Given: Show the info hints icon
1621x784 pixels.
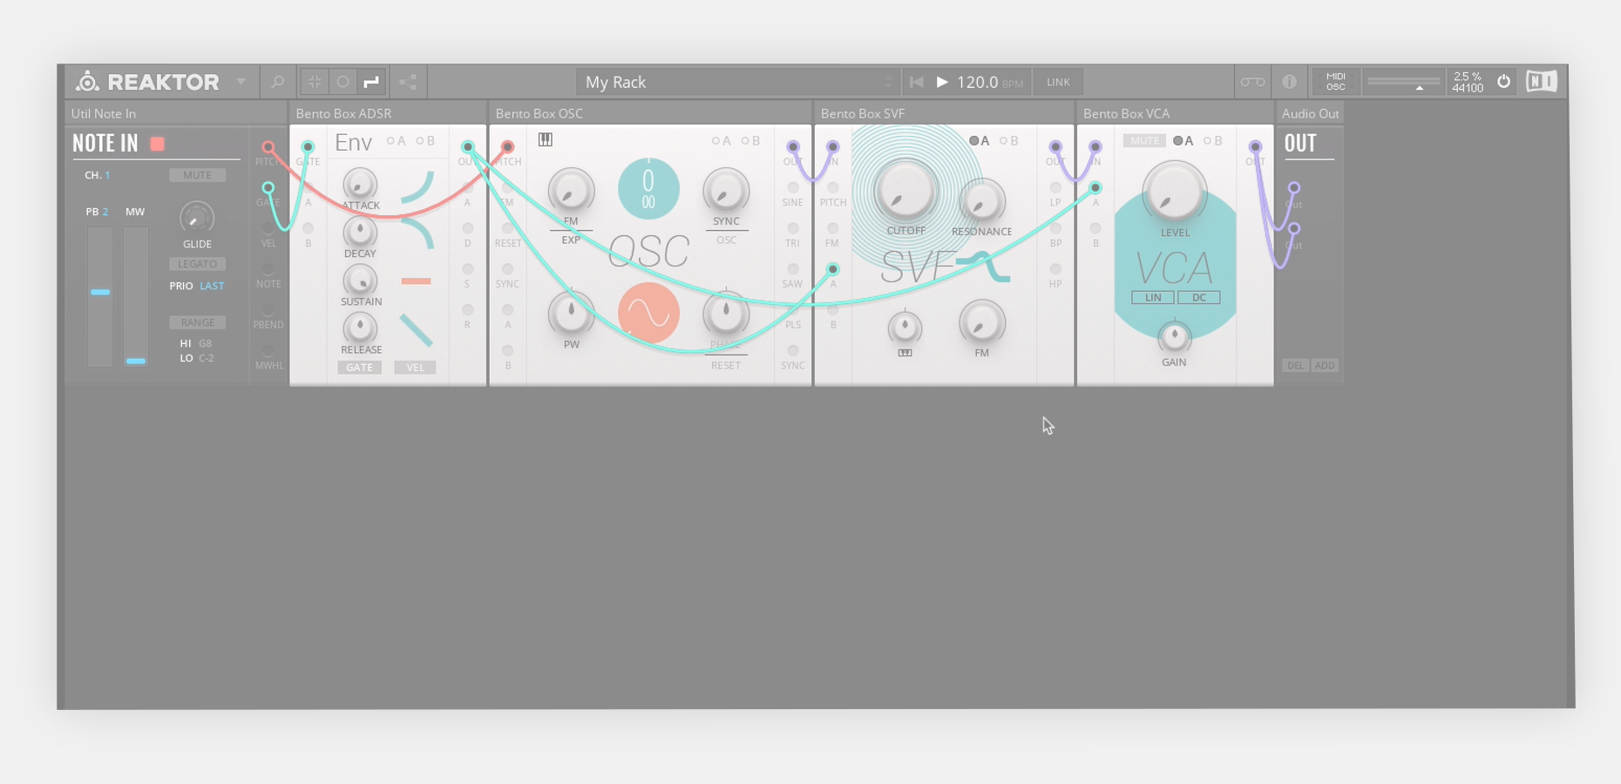Looking at the screenshot, I should pos(1289,82).
